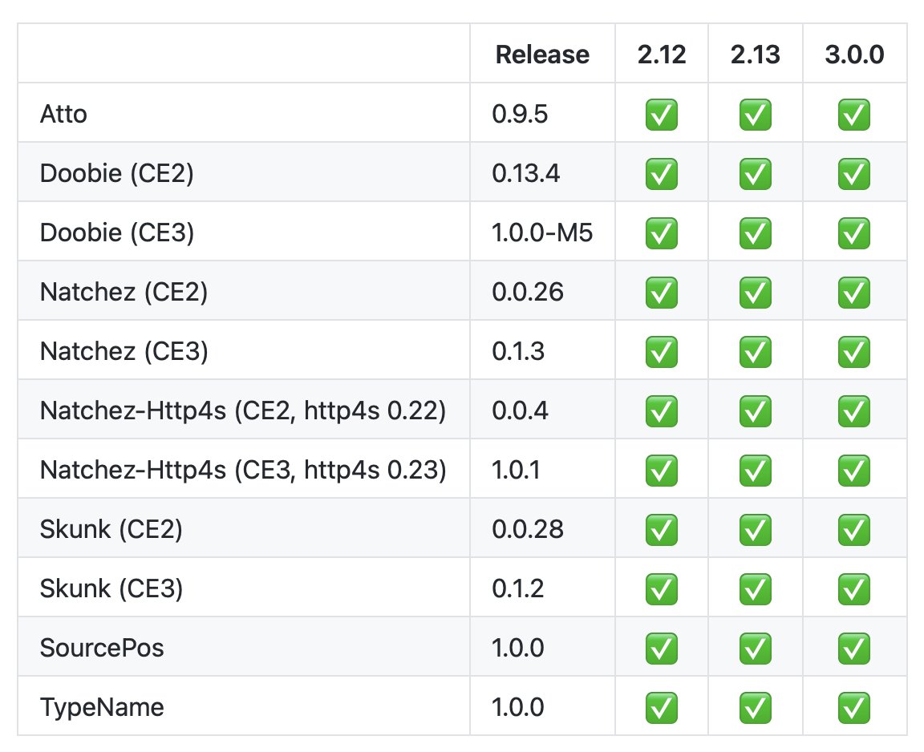
Task: Click TypeName 3.0.0 checkmark
Action: (x=854, y=708)
